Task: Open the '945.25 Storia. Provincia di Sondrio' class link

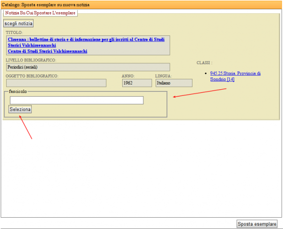Action: pyautogui.click(x=235, y=76)
